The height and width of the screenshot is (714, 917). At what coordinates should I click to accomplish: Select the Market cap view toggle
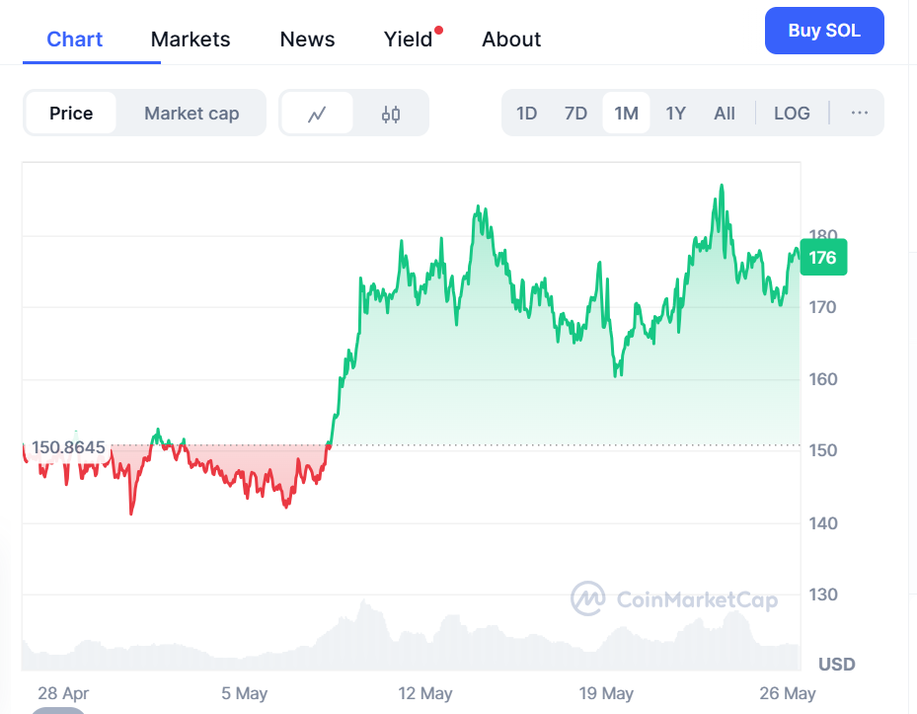[191, 113]
